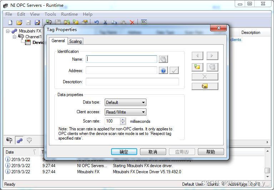Viewport: 274px width, 190px height.
Task: Increase scan rate with up arrow
Action: tap(123, 120)
